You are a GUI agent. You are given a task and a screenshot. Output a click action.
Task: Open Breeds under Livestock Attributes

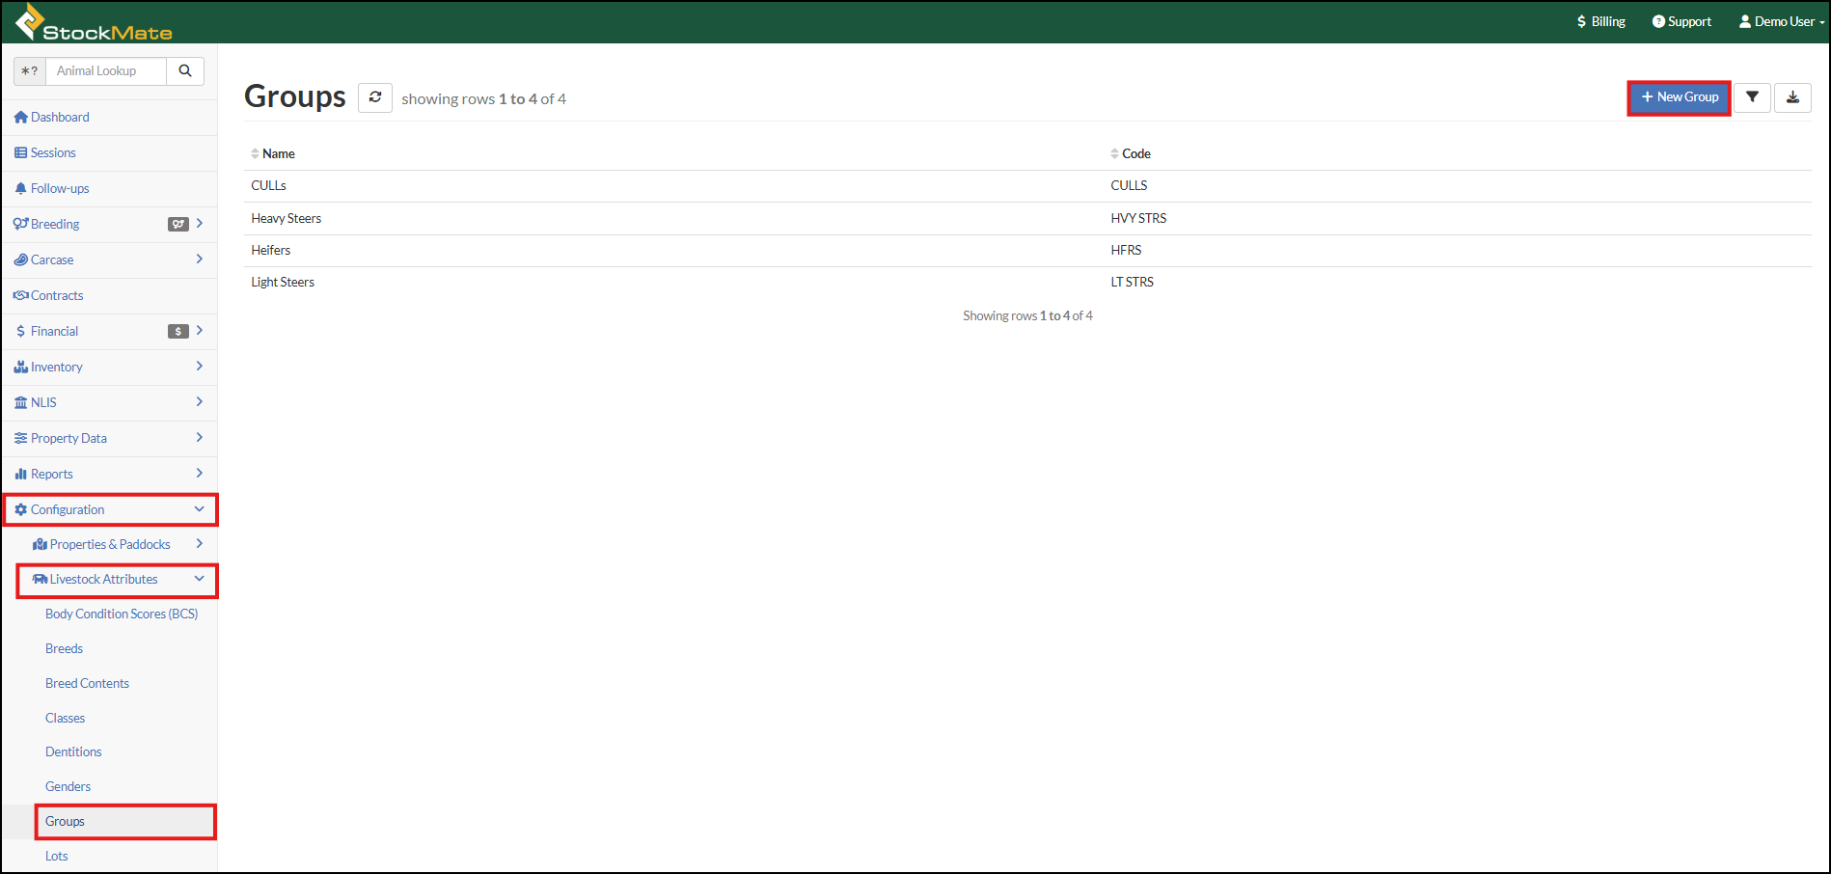point(64,648)
